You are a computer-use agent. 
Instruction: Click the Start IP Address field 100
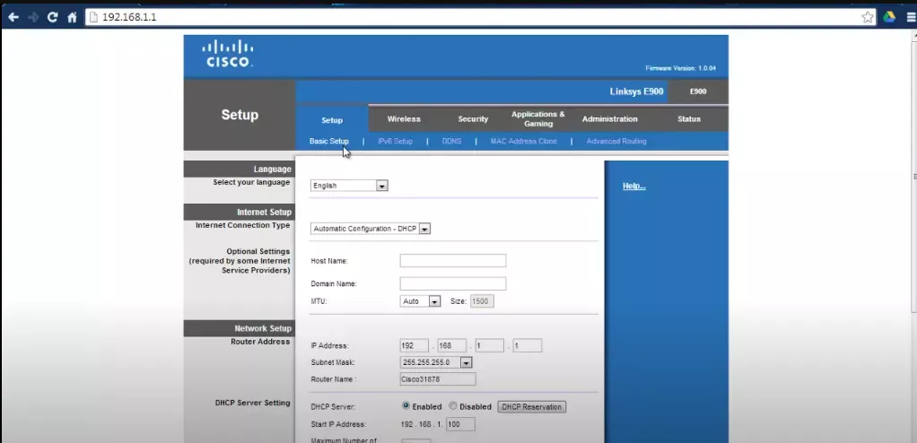coord(460,424)
